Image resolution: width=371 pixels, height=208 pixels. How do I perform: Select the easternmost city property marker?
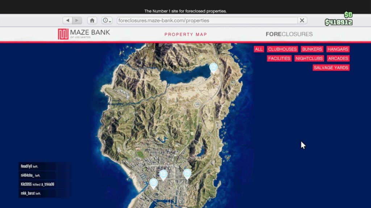click(x=187, y=174)
